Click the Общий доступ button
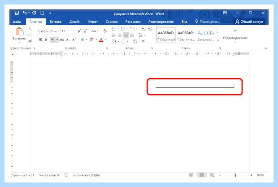Screen dimensions: 278x187 249,22
